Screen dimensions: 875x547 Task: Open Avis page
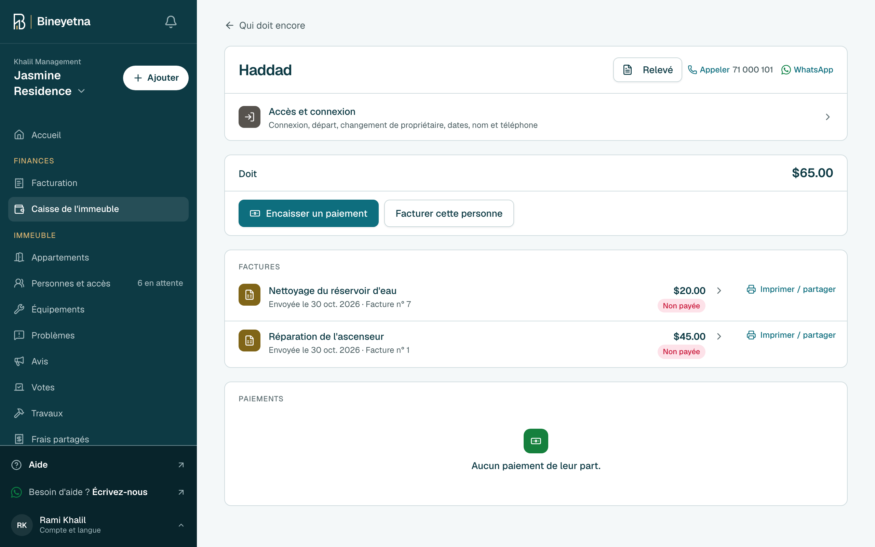click(x=98, y=361)
